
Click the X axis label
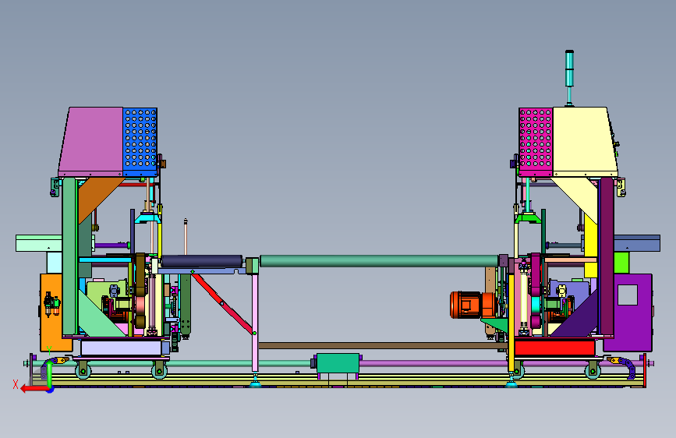coord(16,384)
